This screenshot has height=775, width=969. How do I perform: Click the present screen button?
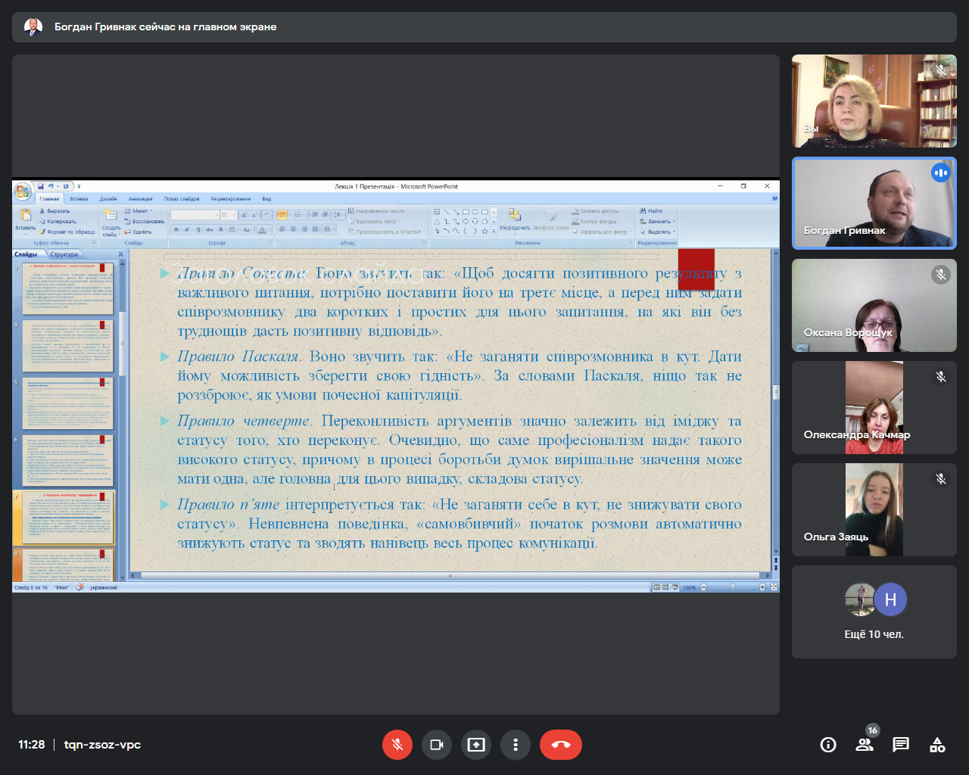pos(476,745)
